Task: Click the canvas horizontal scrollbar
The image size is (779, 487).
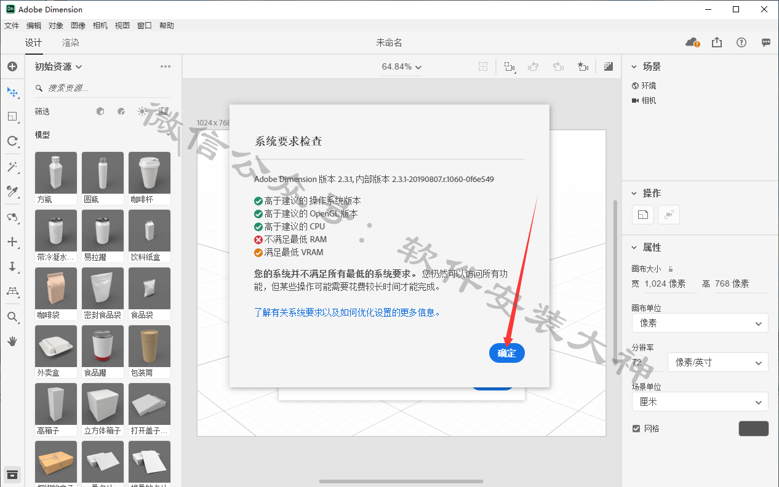Action: (x=401, y=482)
